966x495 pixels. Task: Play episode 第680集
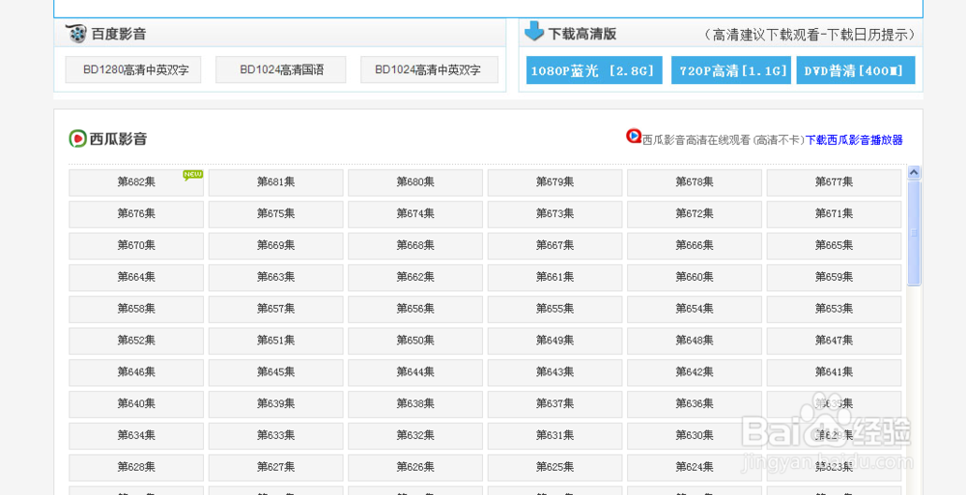415,182
